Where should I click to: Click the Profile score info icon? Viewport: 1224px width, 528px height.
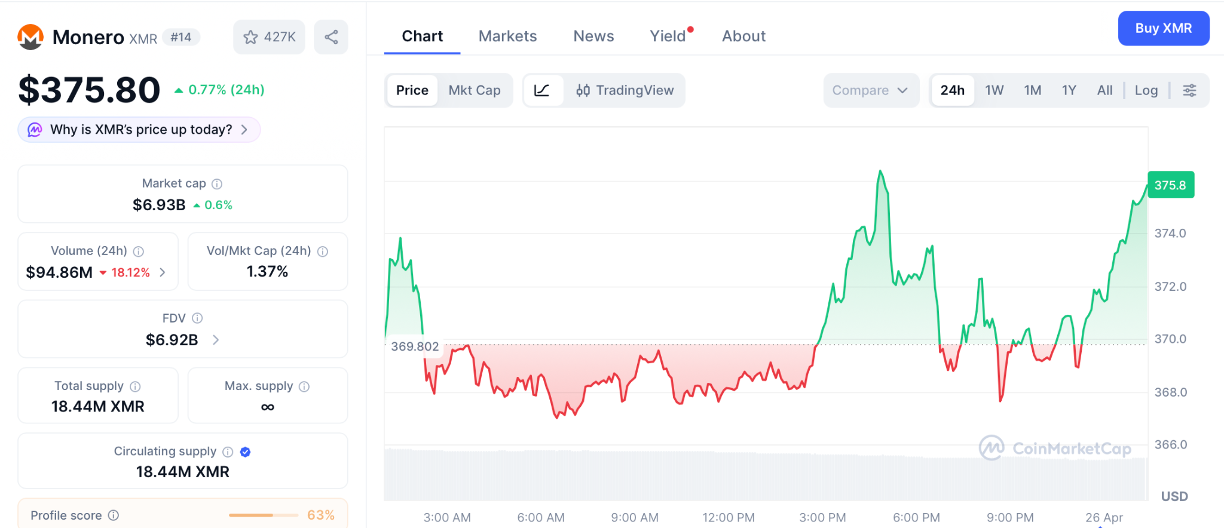click(114, 515)
